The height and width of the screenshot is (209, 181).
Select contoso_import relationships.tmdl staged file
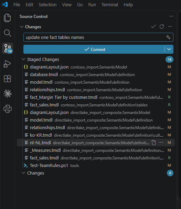click(x=96, y=90)
